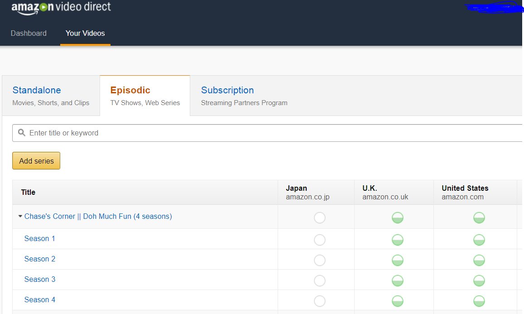Viewport: 524px width, 314px height.
Task: Click U.K. status circle for Season 2
Action: (x=397, y=260)
